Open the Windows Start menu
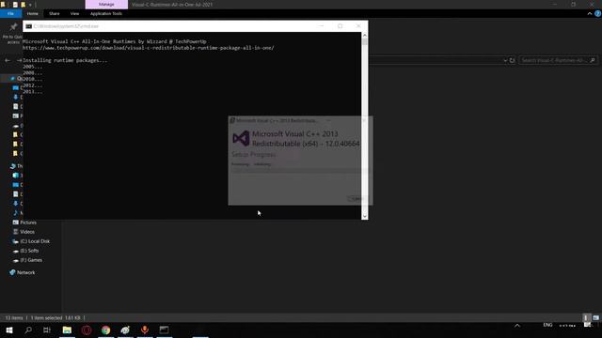 [9, 330]
